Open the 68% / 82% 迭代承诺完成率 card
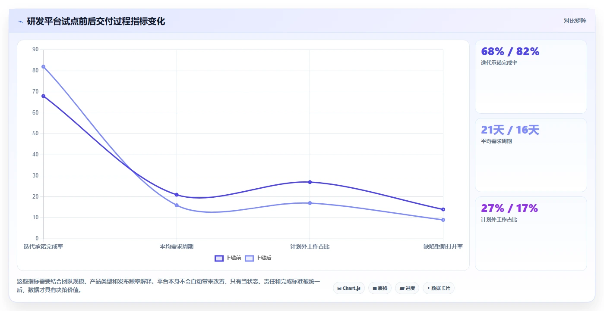 531,77
